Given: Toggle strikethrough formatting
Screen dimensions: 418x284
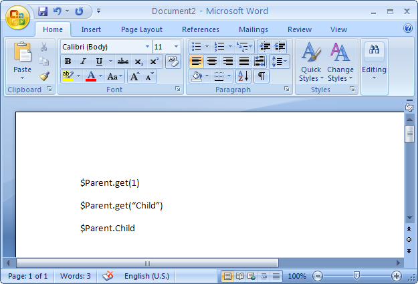Looking at the screenshot, I should coord(123,61).
